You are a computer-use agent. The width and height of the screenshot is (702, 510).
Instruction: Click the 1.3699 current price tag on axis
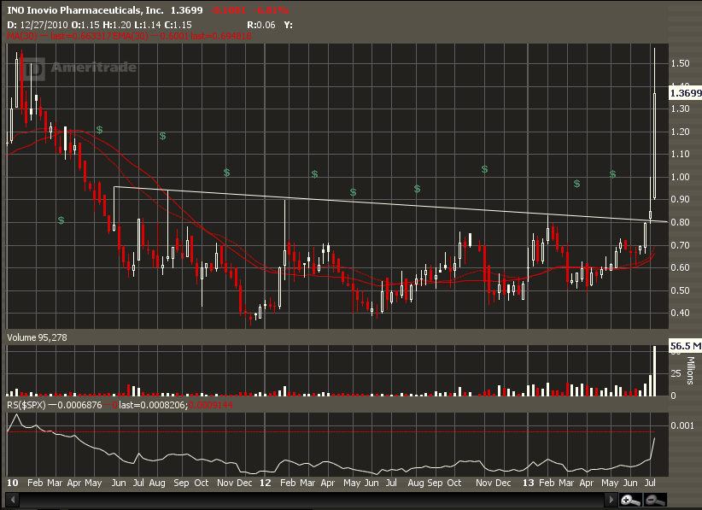coord(685,92)
